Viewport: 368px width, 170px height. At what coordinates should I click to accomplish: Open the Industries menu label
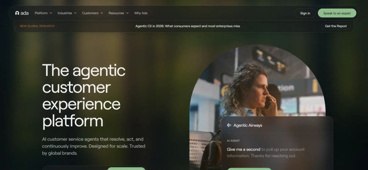click(65, 13)
